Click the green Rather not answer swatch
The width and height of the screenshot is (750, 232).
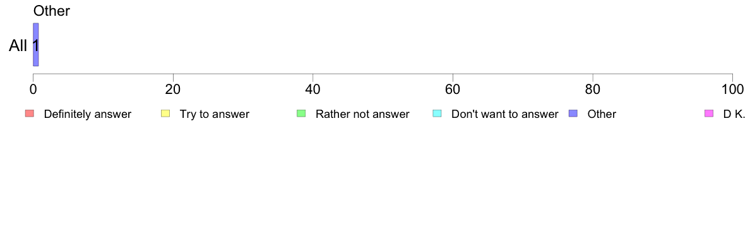pyautogui.click(x=301, y=113)
